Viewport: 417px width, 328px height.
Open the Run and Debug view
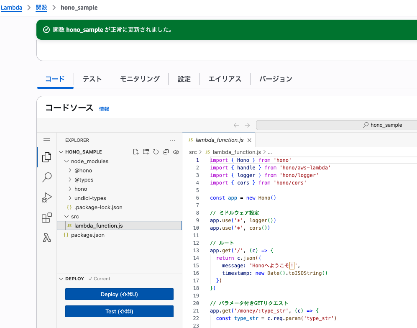(x=47, y=197)
